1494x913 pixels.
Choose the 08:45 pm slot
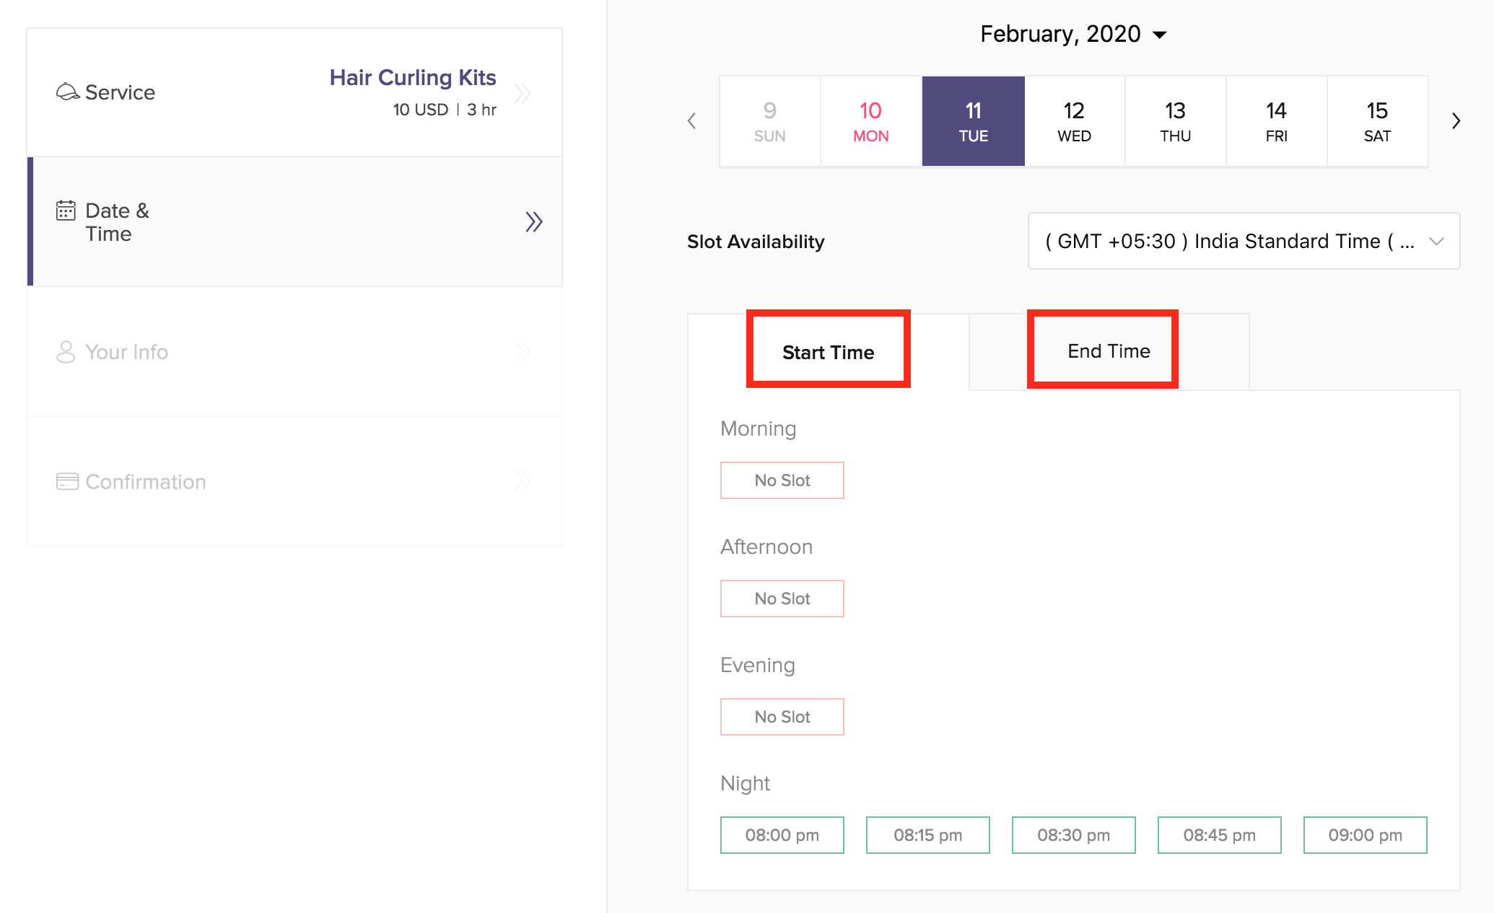click(x=1219, y=835)
